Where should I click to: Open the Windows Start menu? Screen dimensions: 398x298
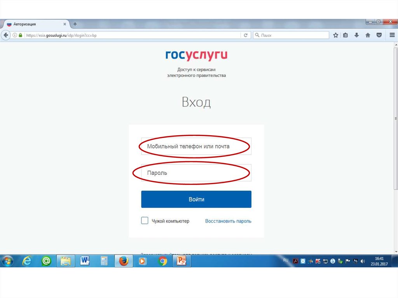point(7,261)
